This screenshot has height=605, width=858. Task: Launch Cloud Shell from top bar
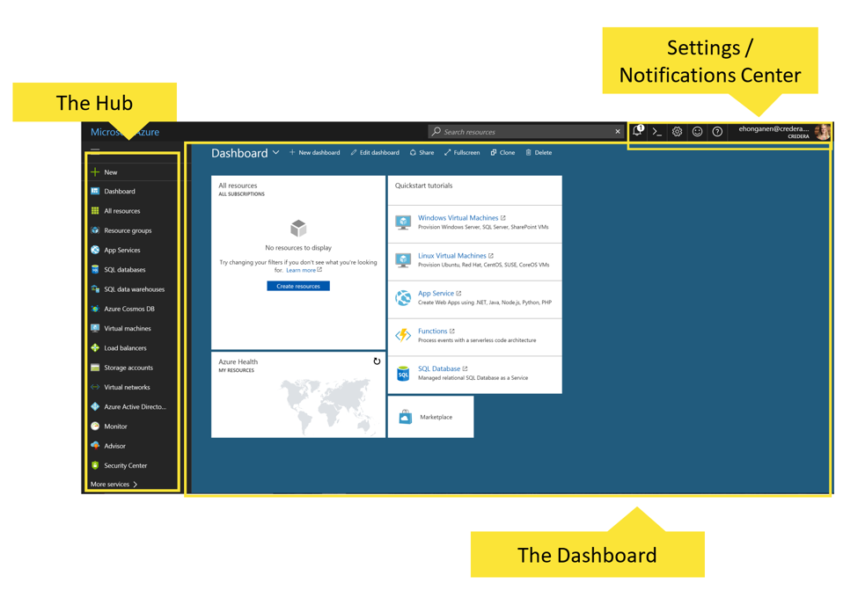coord(657,132)
